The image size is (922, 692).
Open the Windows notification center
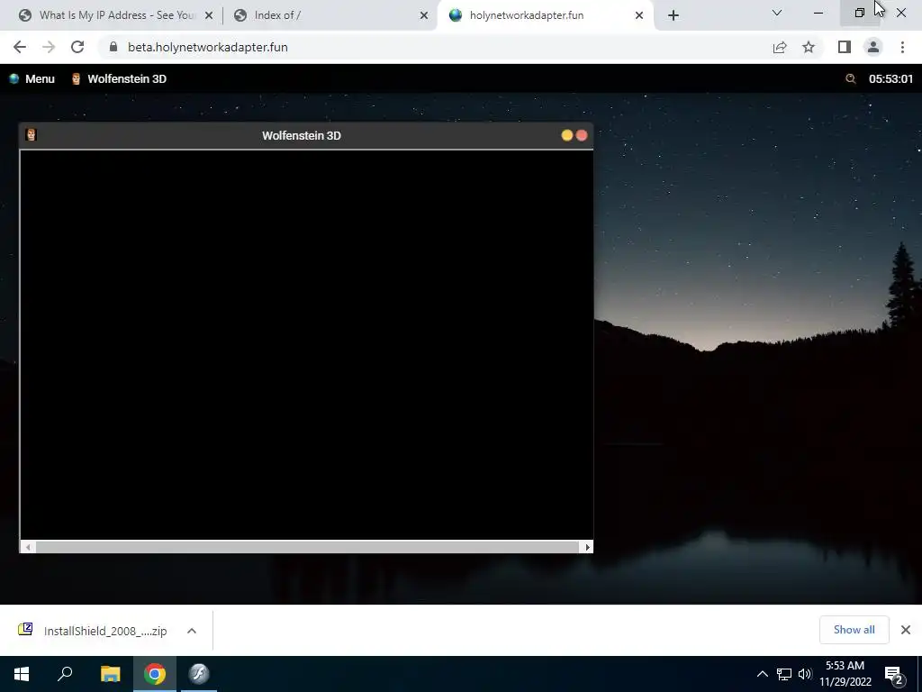[895, 675]
